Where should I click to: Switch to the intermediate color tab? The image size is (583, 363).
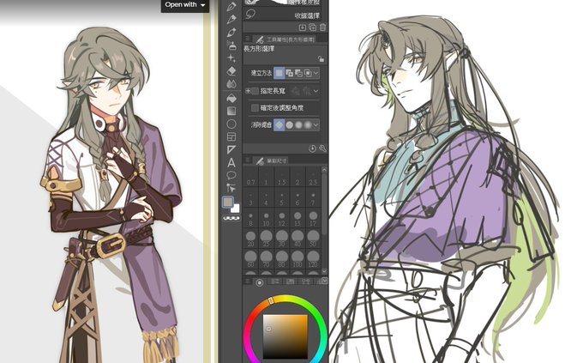(305, 281)
